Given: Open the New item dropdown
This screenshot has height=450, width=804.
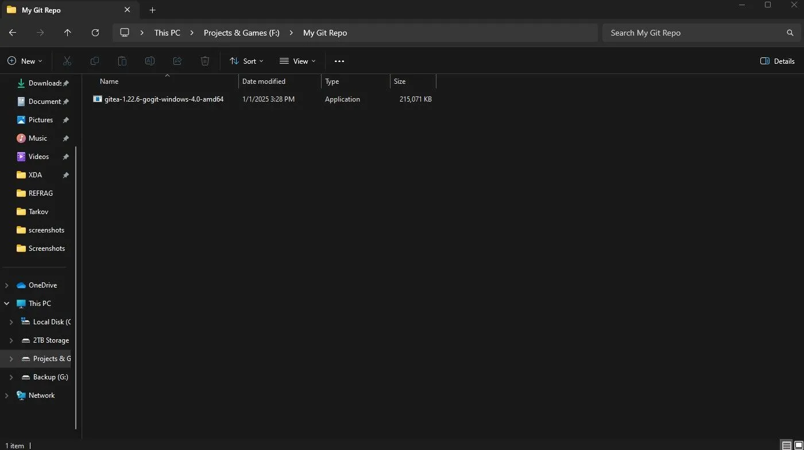Looking at the screenshot, I should (25, 61).
